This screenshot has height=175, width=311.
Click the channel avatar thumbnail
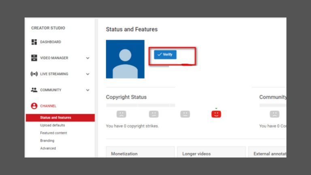(125, 59)
